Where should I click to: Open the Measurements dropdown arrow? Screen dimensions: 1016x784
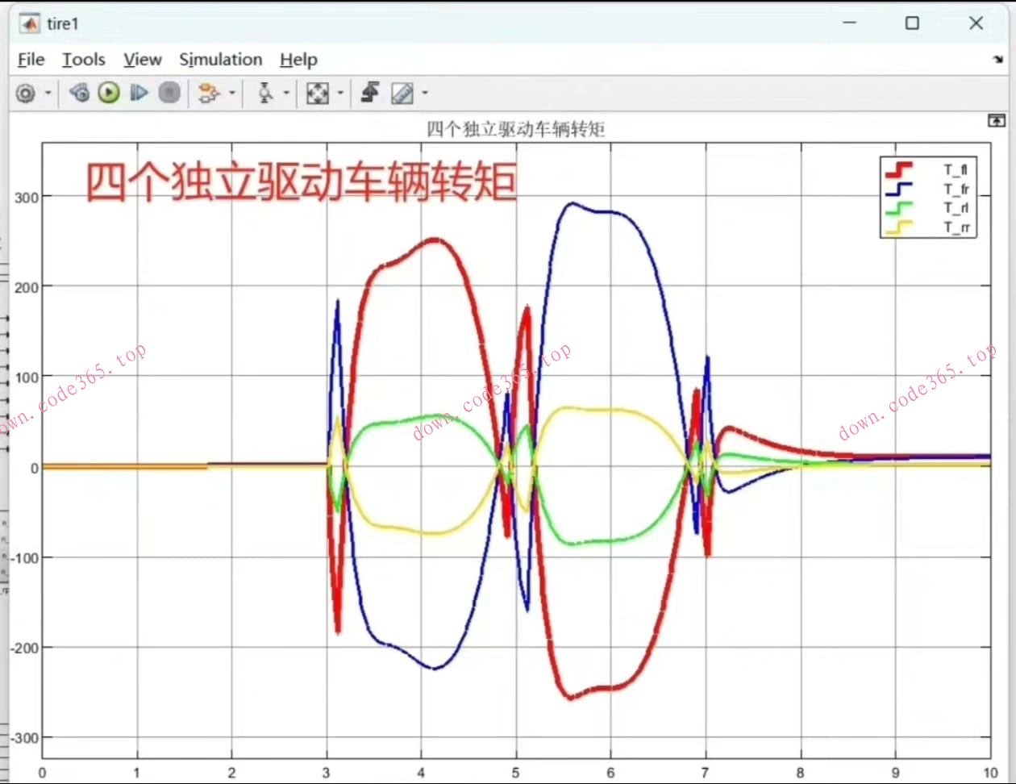[424, 94]
